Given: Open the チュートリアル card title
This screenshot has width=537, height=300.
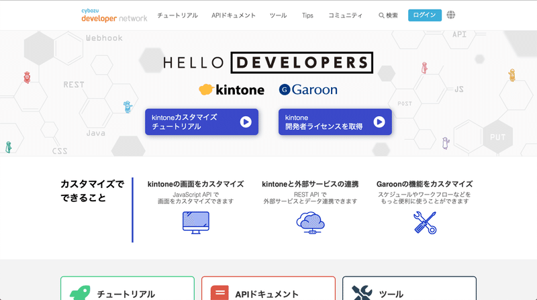Looking at the screenshot, I should pyautogui.click(x=126, y=294).
